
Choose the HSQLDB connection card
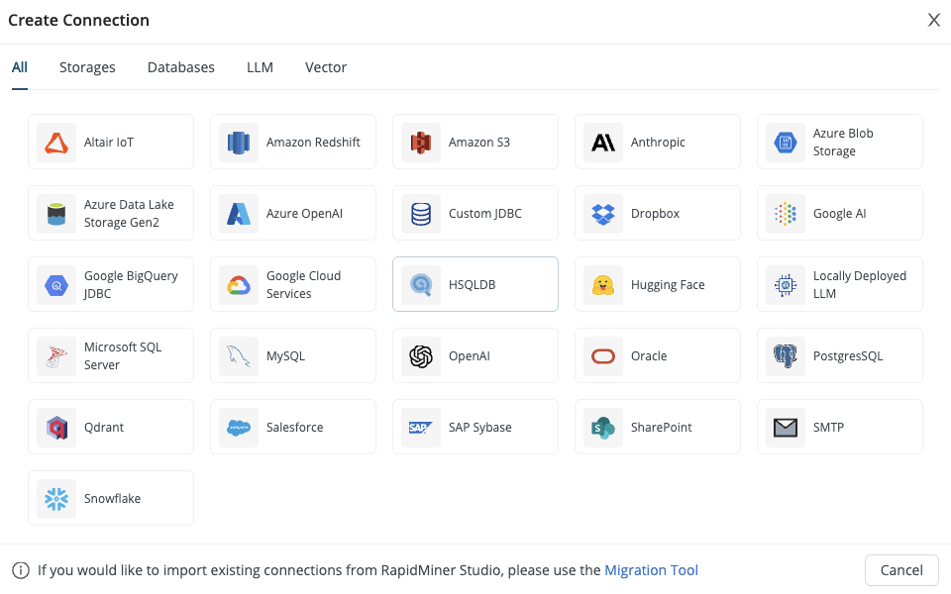tap(475, 285)
